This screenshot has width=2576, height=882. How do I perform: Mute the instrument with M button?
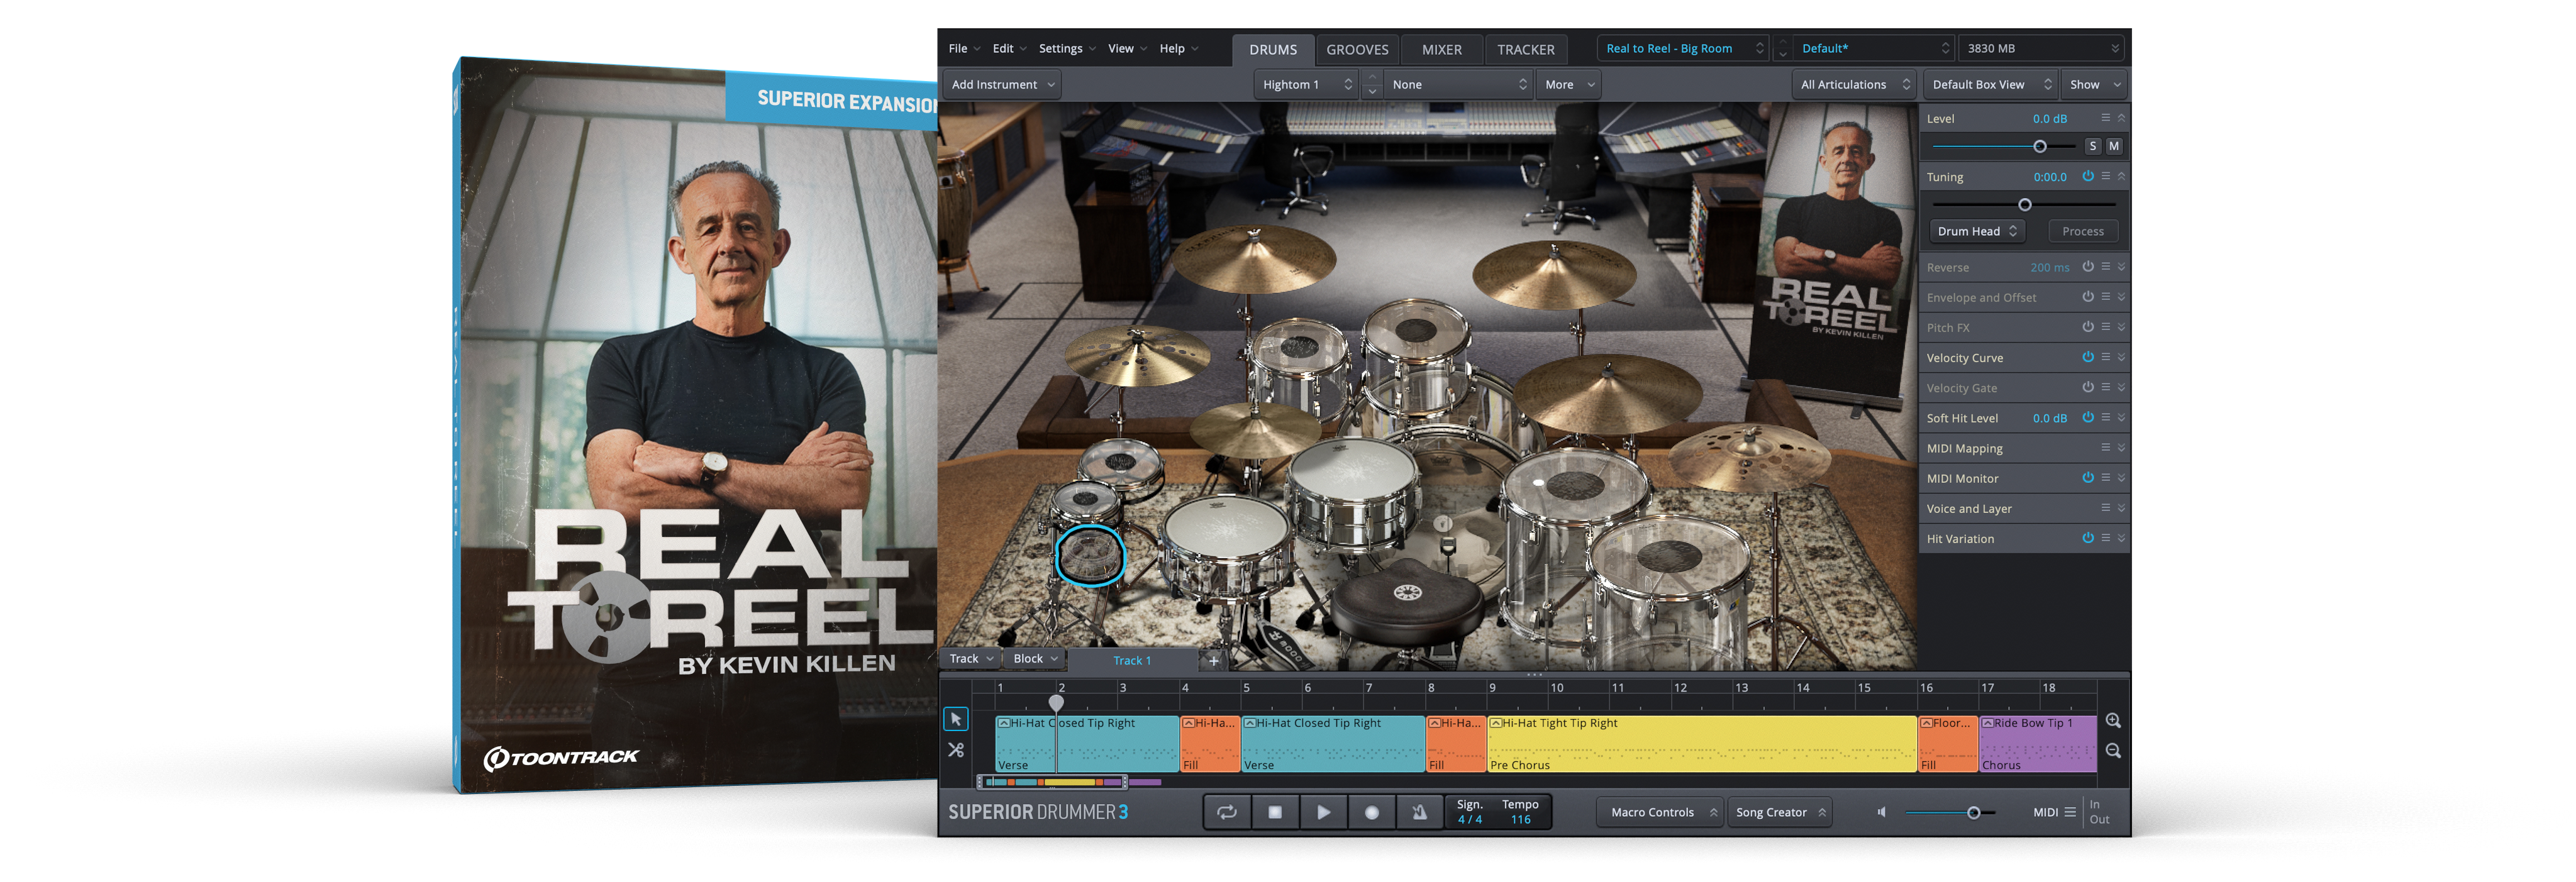(x=2114, y=146)
